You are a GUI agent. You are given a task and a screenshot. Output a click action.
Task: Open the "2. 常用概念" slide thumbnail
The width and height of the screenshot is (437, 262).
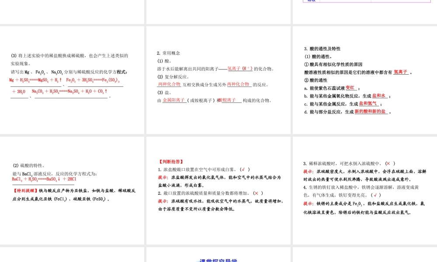pyautogui.click(x=218, y=80)
